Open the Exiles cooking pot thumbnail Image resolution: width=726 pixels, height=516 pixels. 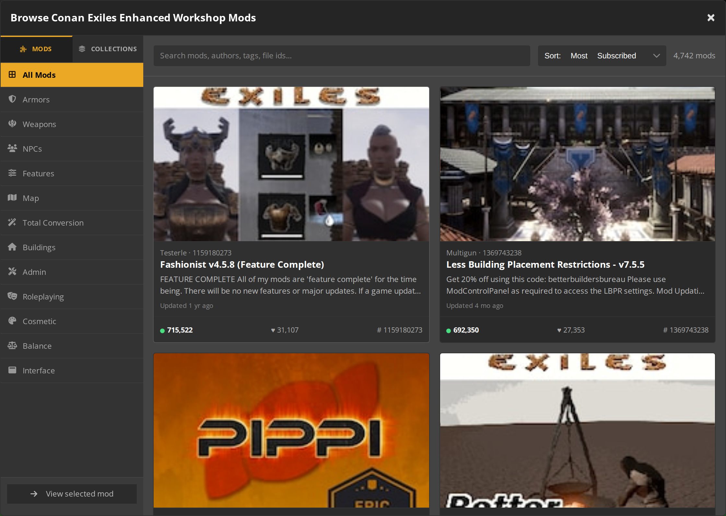point(578,430)
